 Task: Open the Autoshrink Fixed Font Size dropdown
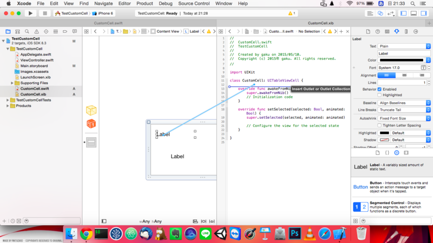tap(404, 118)
